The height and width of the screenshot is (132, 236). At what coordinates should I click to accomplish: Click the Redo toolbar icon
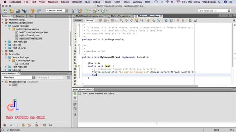pyautogui.click(x=39, y=11)
